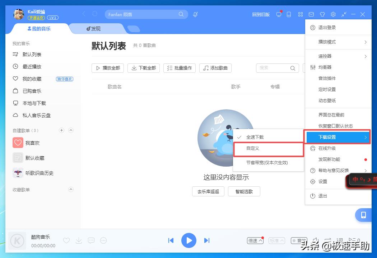Screen dimensions: 377x258
Task: Click the 播放全部 button
Action: (x=107, y=68)
